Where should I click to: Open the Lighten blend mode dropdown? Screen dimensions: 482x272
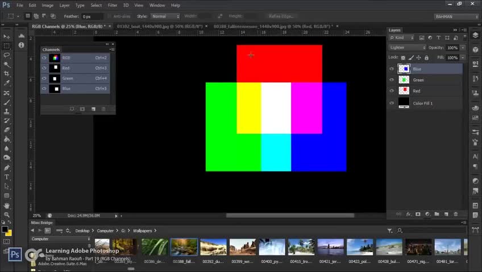click(x=408, y=48)
